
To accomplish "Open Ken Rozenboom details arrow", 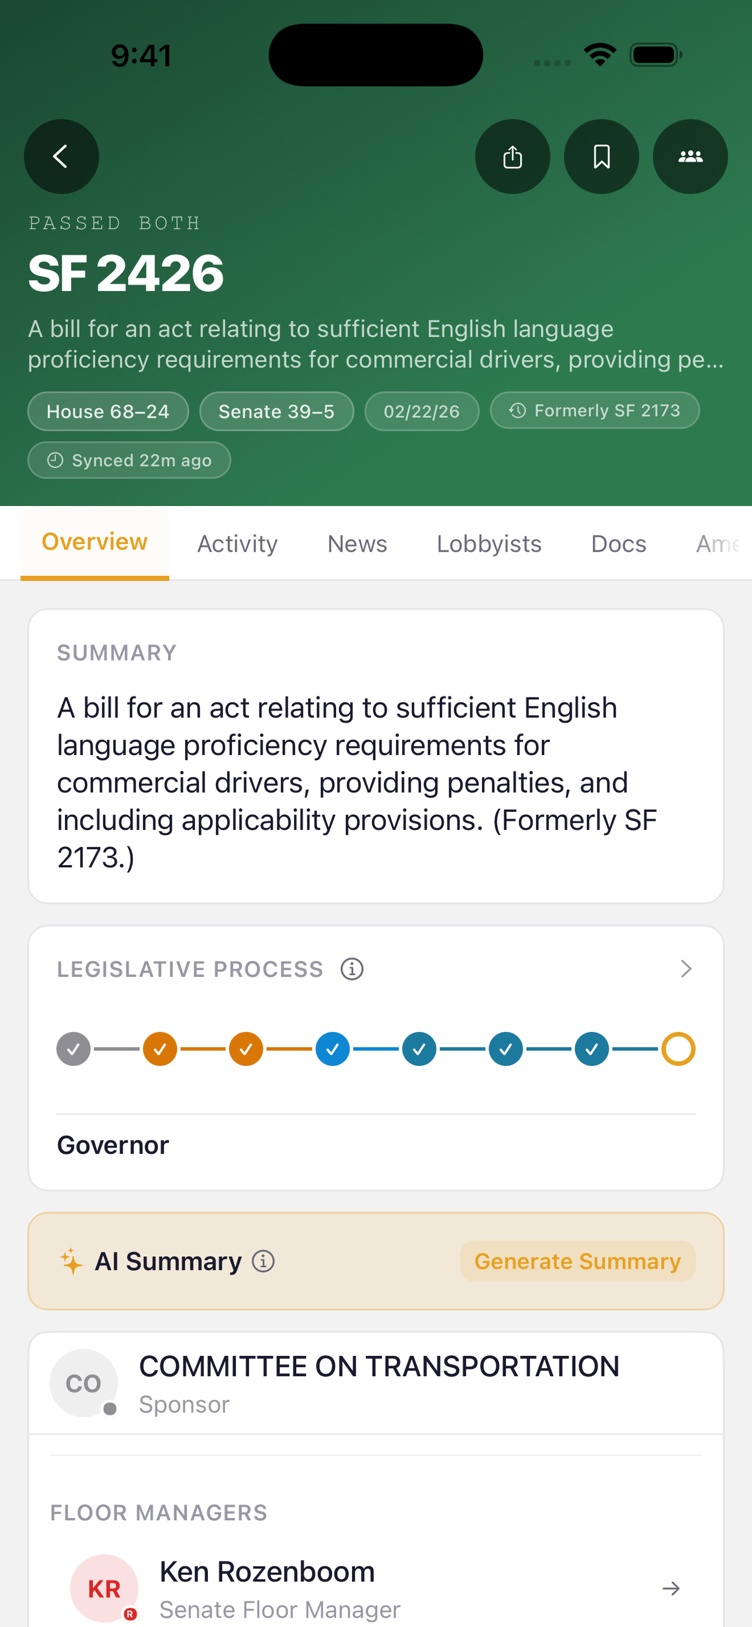I will click(671, 1588).
